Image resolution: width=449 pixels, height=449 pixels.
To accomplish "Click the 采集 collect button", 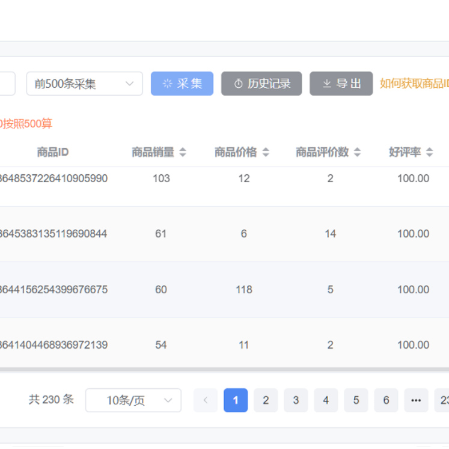I will (x=182, y=84).
